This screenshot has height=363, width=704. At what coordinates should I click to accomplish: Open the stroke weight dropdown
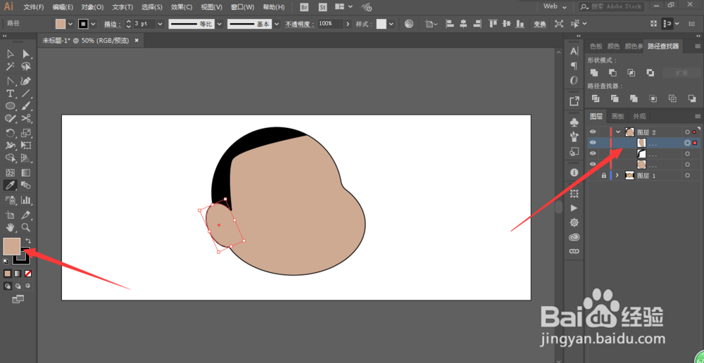[x=161, y=24]
